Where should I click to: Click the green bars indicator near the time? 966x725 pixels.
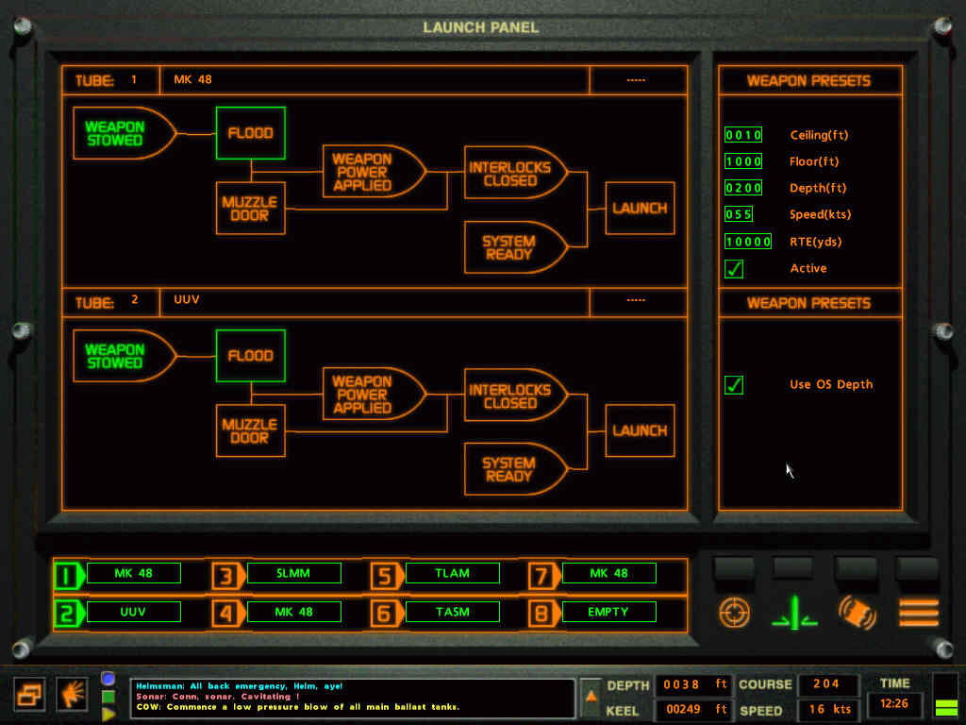pos(946,706)
